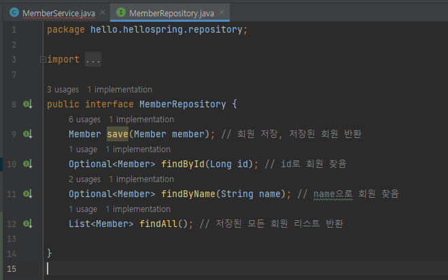
Task: Open implemented-method gutter icon for findByName
Action: [28, 194]
